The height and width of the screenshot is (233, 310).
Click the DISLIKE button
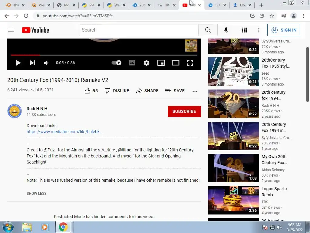tap(117, 91)
